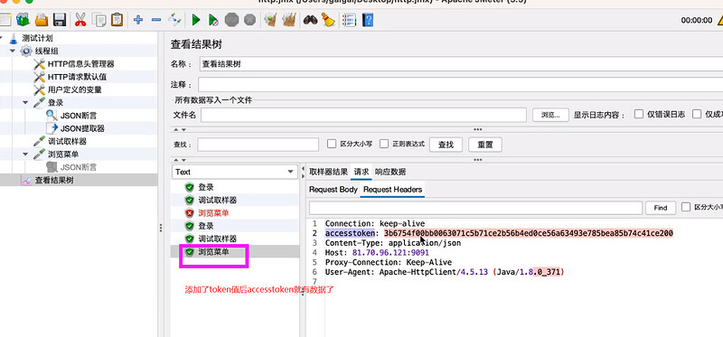
Task: Select 用户定义的变量 in the tree
Action: tap(74, 90)
